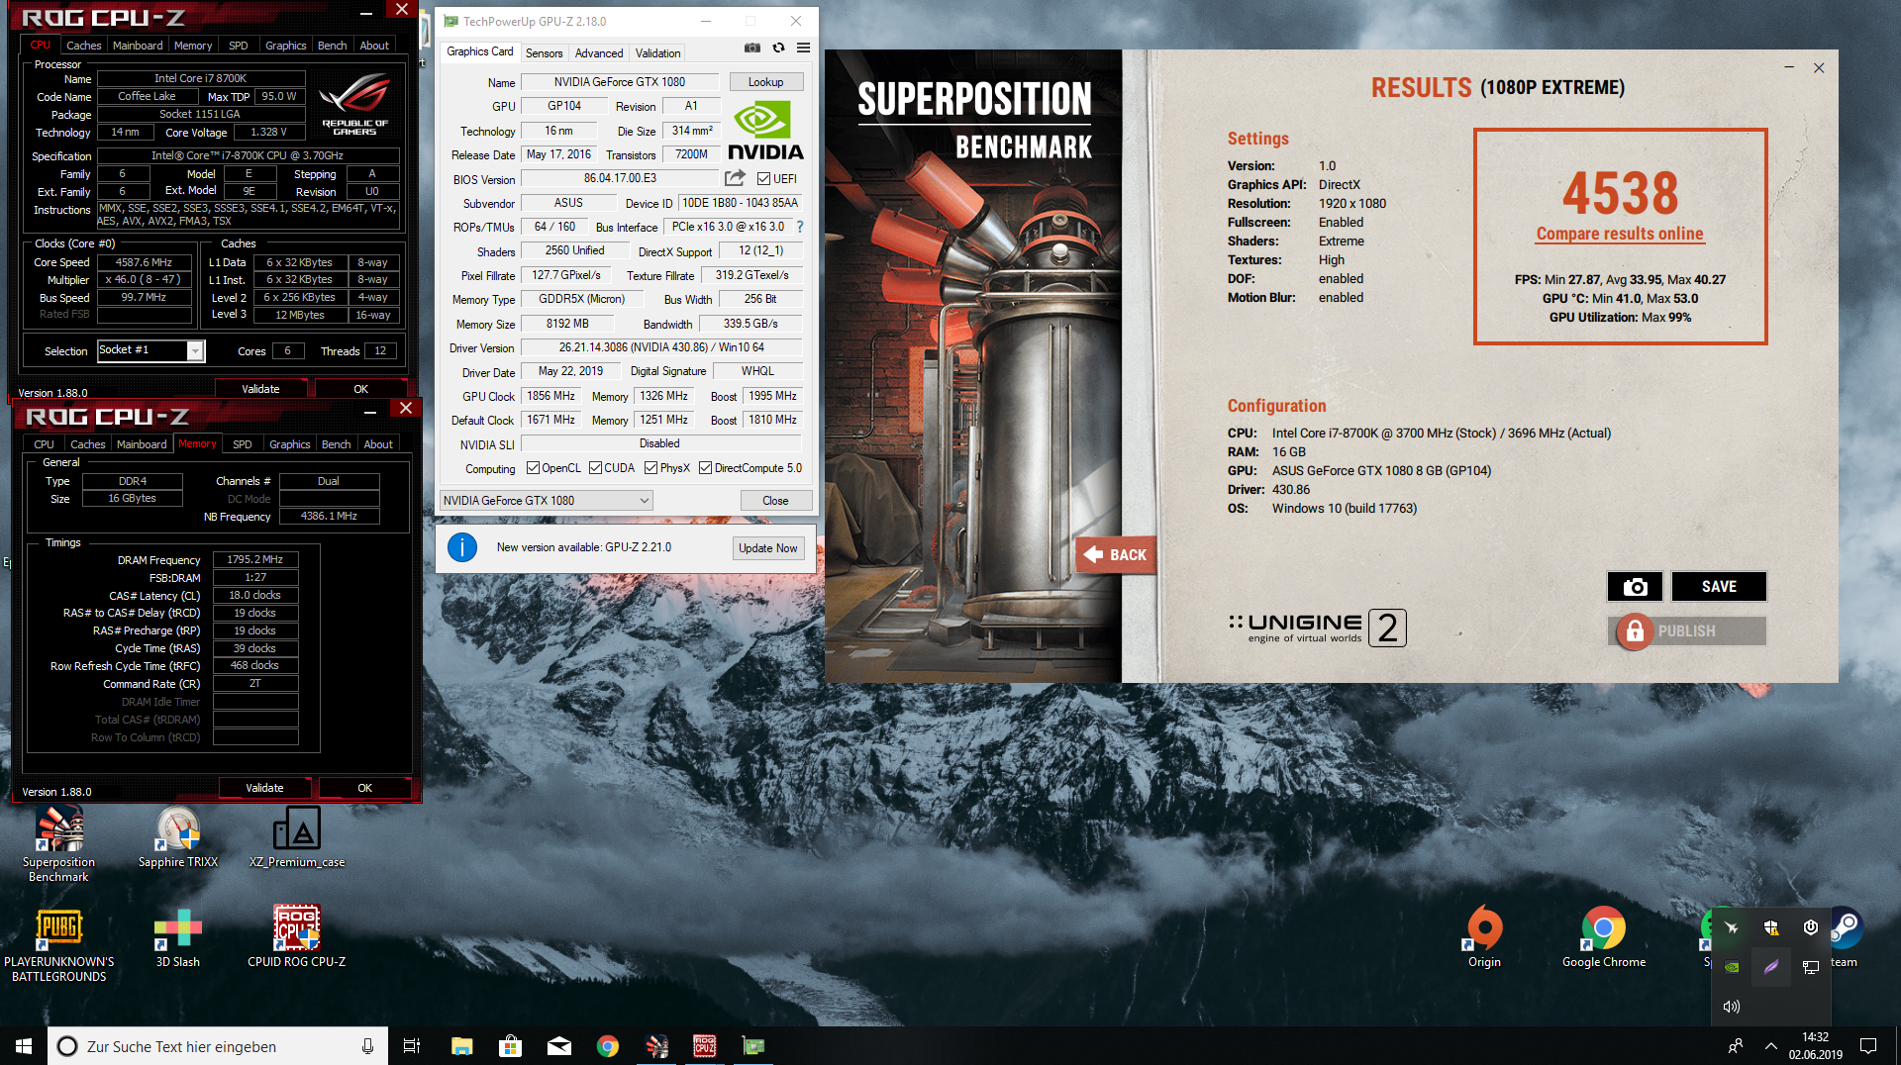Click OK in lower CPU-Z window
This screenshot has height=1065, width=1901.
point(365,788)
